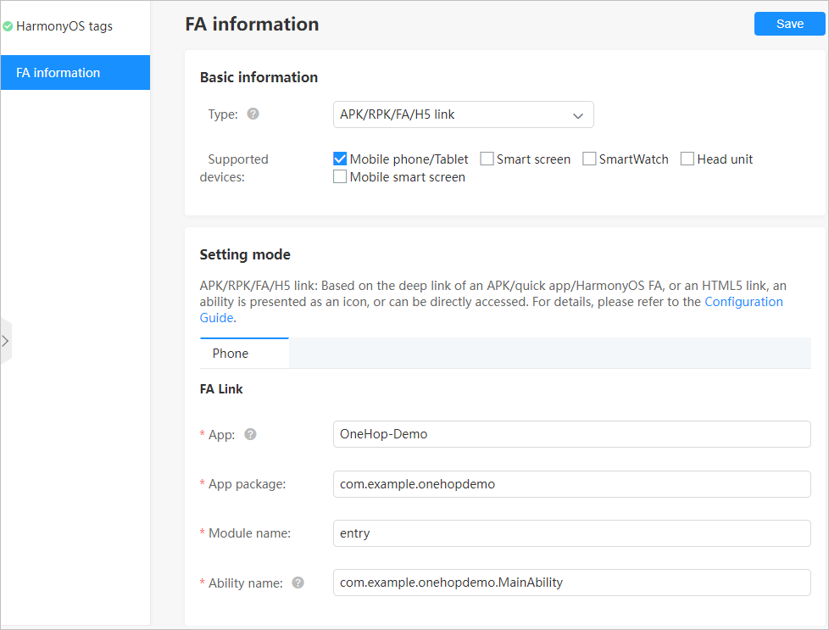Expand the collapsed left sidebar arrow

[5, 341]
